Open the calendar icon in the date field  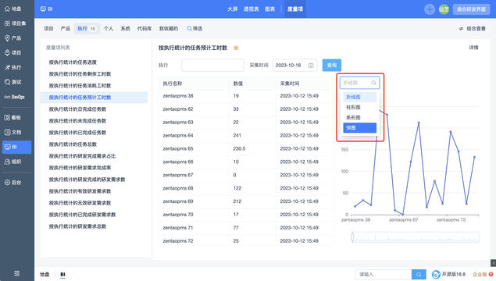311,66
